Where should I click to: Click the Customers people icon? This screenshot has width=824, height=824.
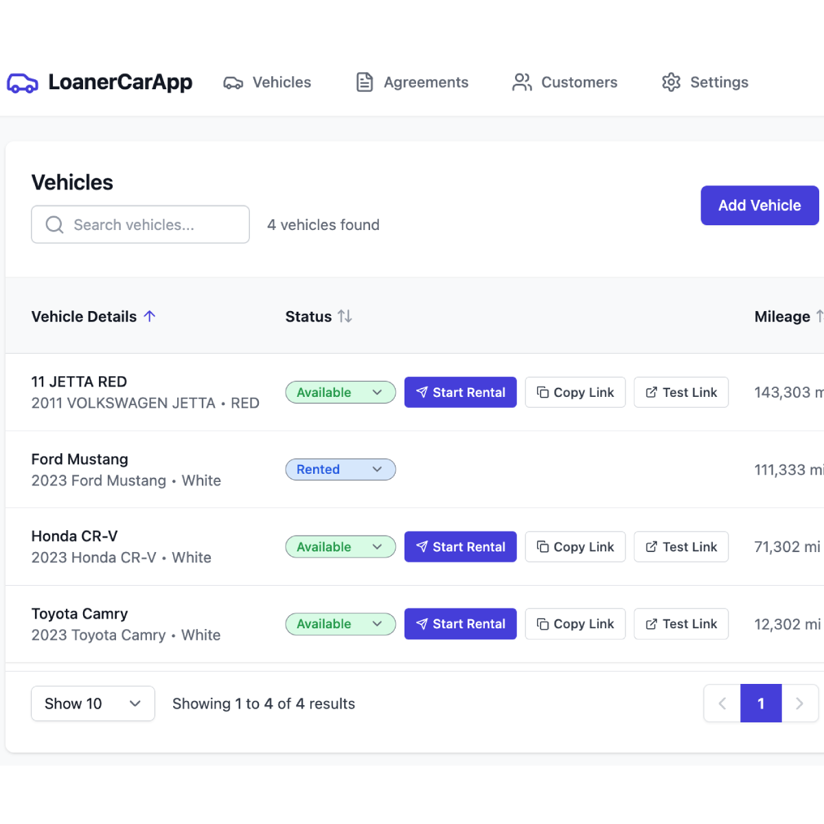click(522, 82)
